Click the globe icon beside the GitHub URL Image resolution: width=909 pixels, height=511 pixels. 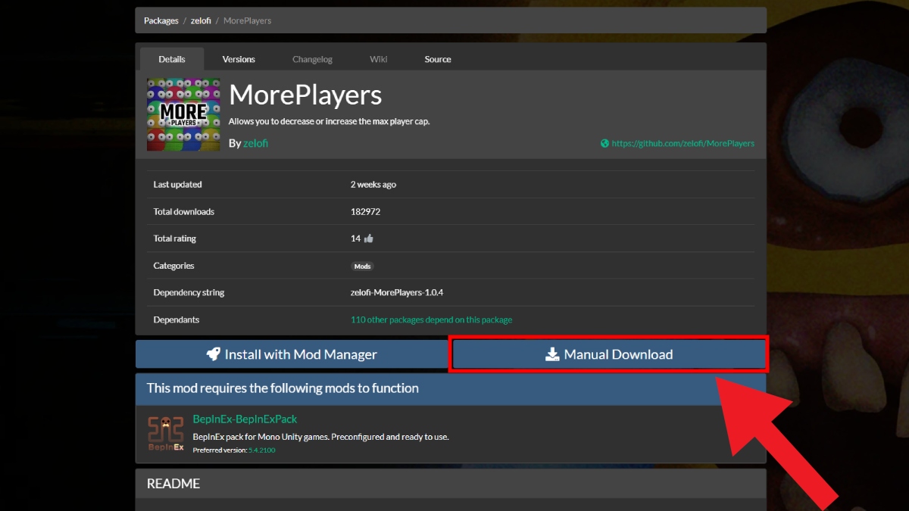pyautogui.click(x=604, y=143)
